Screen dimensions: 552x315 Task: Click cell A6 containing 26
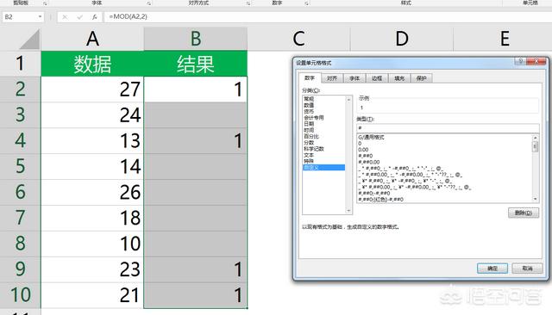[x=92, y=192]
